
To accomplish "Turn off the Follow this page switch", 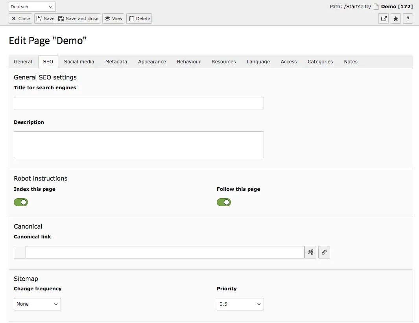I will tap(224, 202).
